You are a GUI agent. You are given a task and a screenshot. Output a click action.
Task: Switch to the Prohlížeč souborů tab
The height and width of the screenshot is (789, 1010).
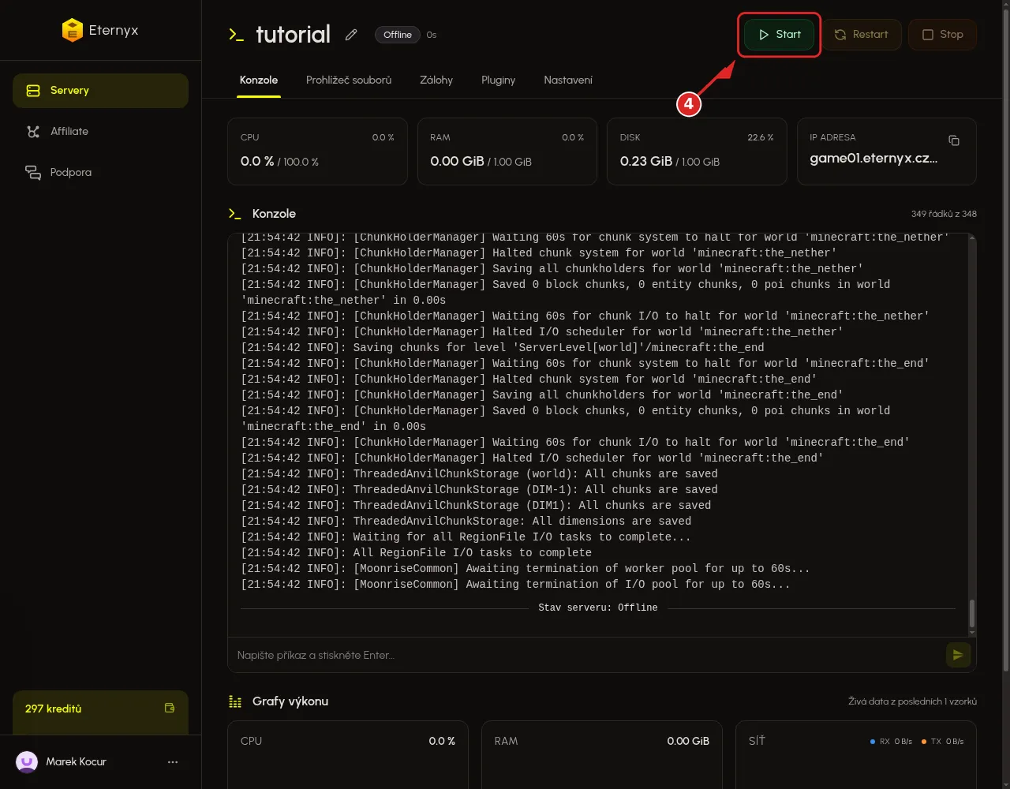click(x=349, y=80)
